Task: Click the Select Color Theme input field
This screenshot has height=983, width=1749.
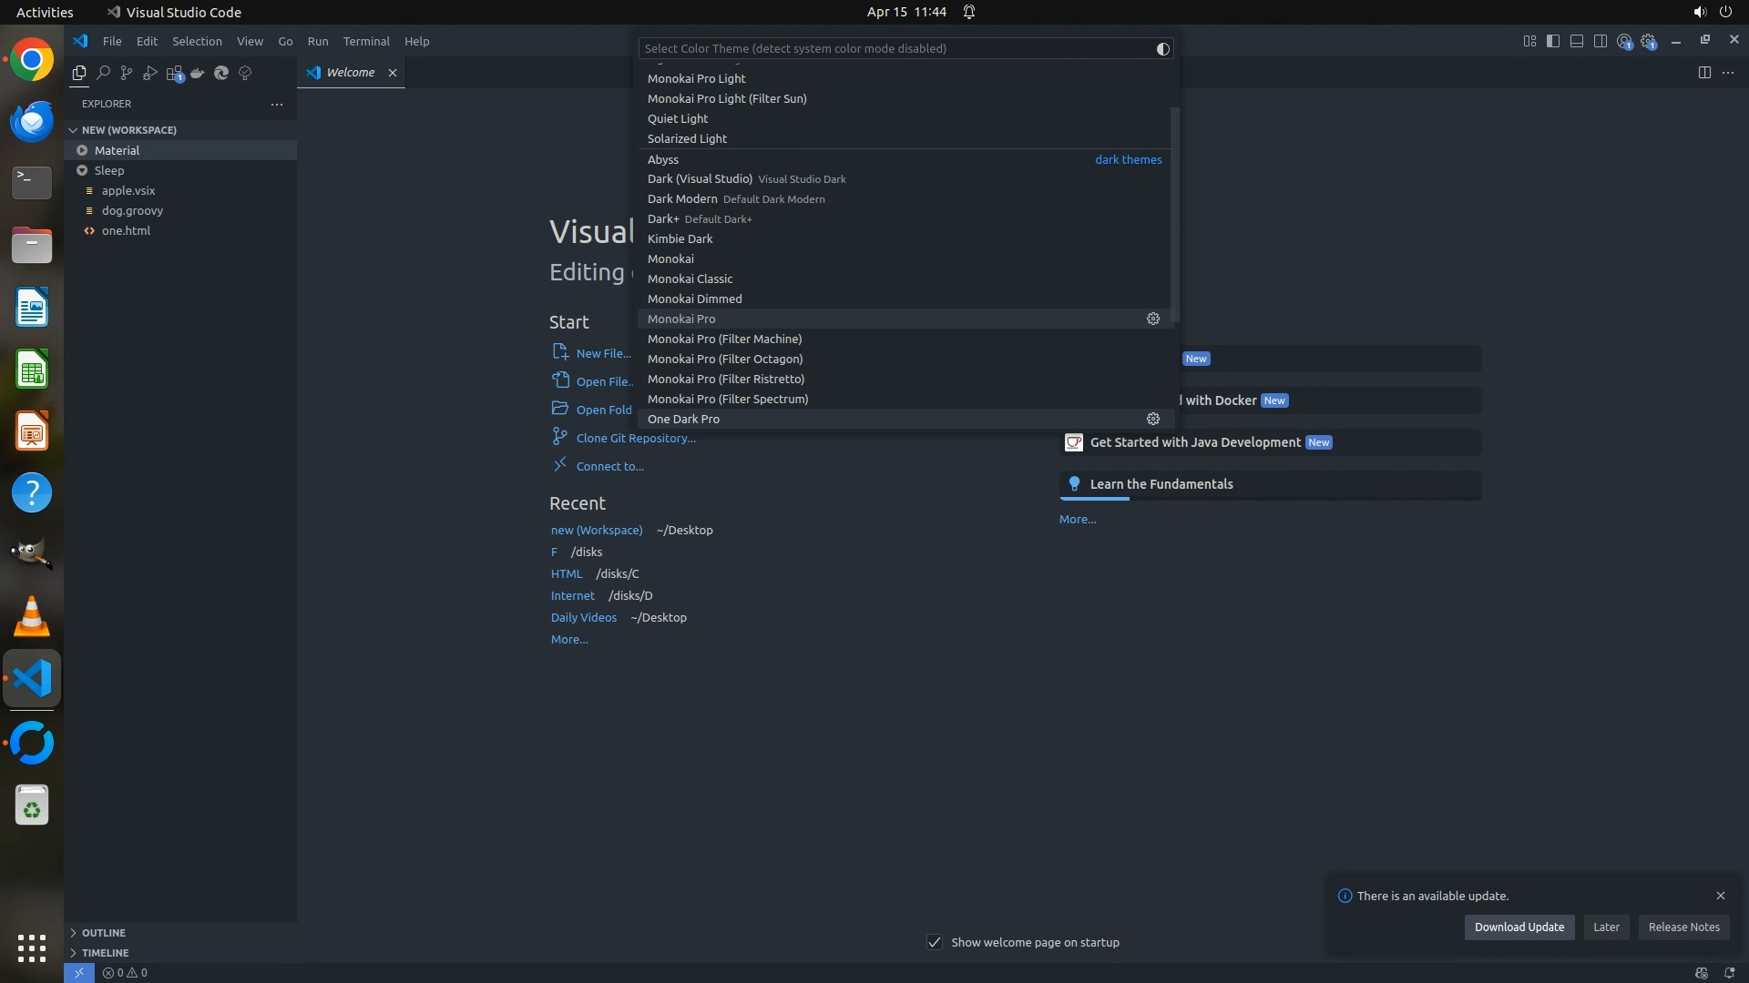Action: (893, 48)
